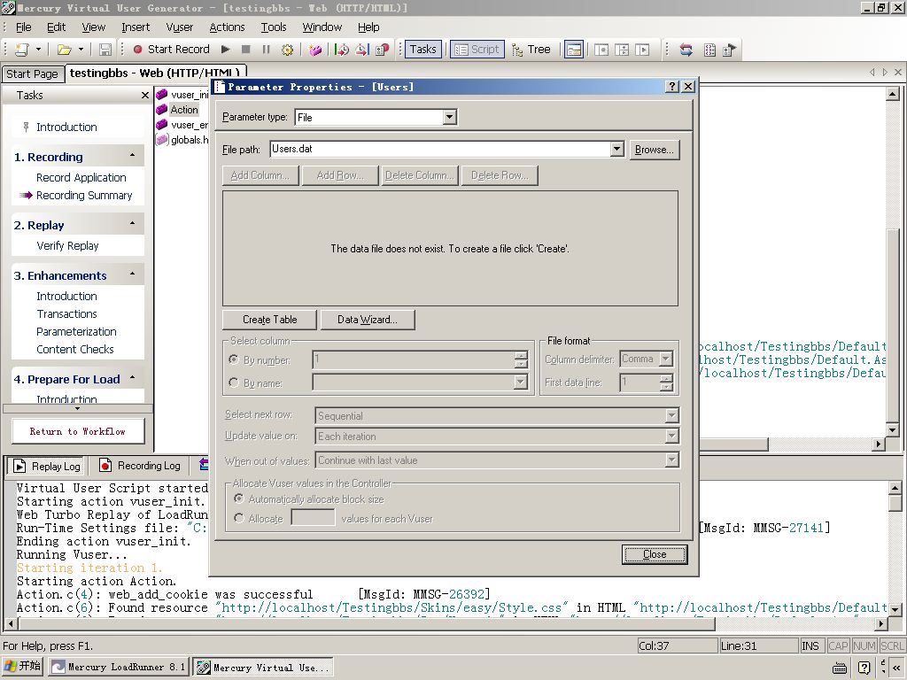Image resolution: width=907 pixels, height=680 pixels.
Task: Open the Parameterization task link
Action: (76, 332)
